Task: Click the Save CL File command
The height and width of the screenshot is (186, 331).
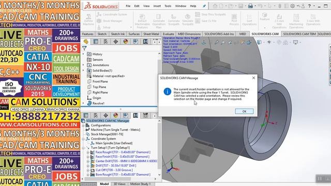Action: pyautogui.click(x=206, y=21)
